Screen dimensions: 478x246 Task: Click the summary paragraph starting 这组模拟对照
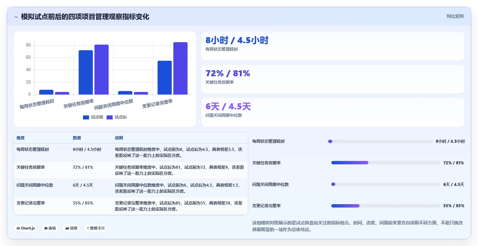point(358,226)
